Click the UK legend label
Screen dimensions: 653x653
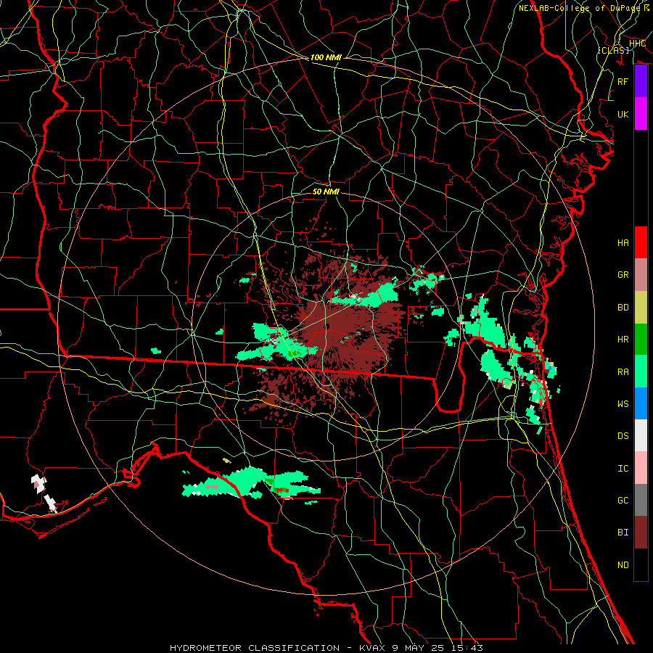click(x=623, y=114)
